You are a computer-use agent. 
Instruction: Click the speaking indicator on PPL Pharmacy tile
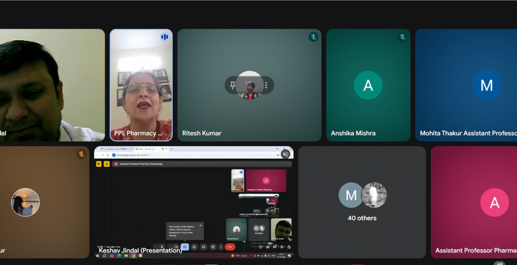(x=164, y=37)
